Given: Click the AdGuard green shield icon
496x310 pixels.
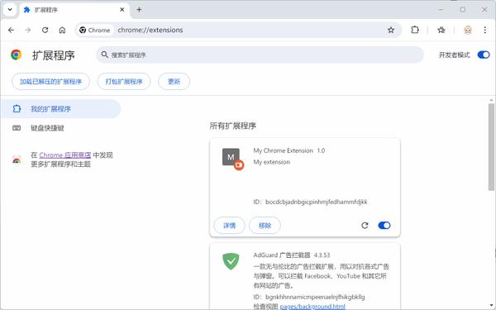Looking at the screenshot, I should pyautogui.click(x=231, y=261).
